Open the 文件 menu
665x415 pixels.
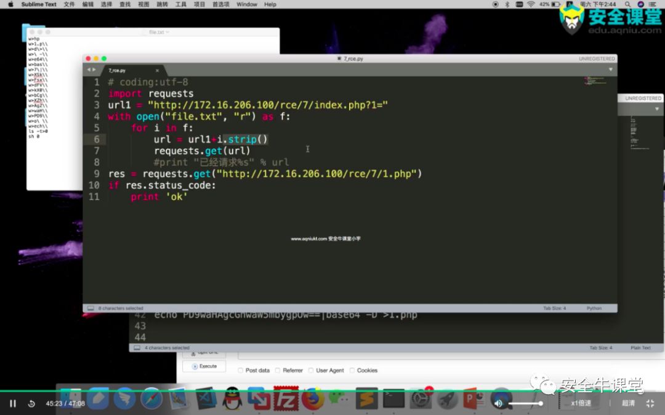[69, 4]
